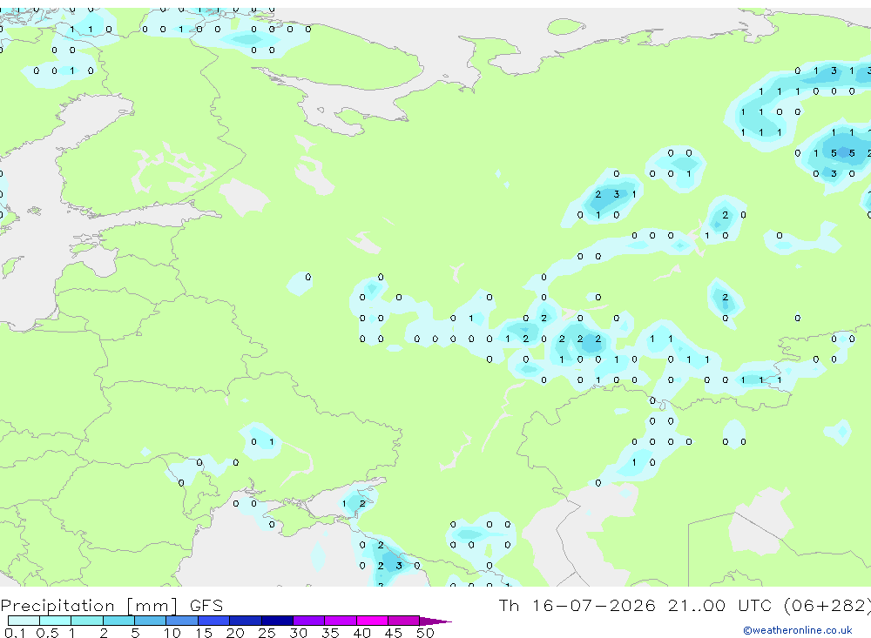Pick the lightest 0.1–0.5 mm legend swatch
The height and width of the screenshot is (638, 871).
tap(24, 621)
